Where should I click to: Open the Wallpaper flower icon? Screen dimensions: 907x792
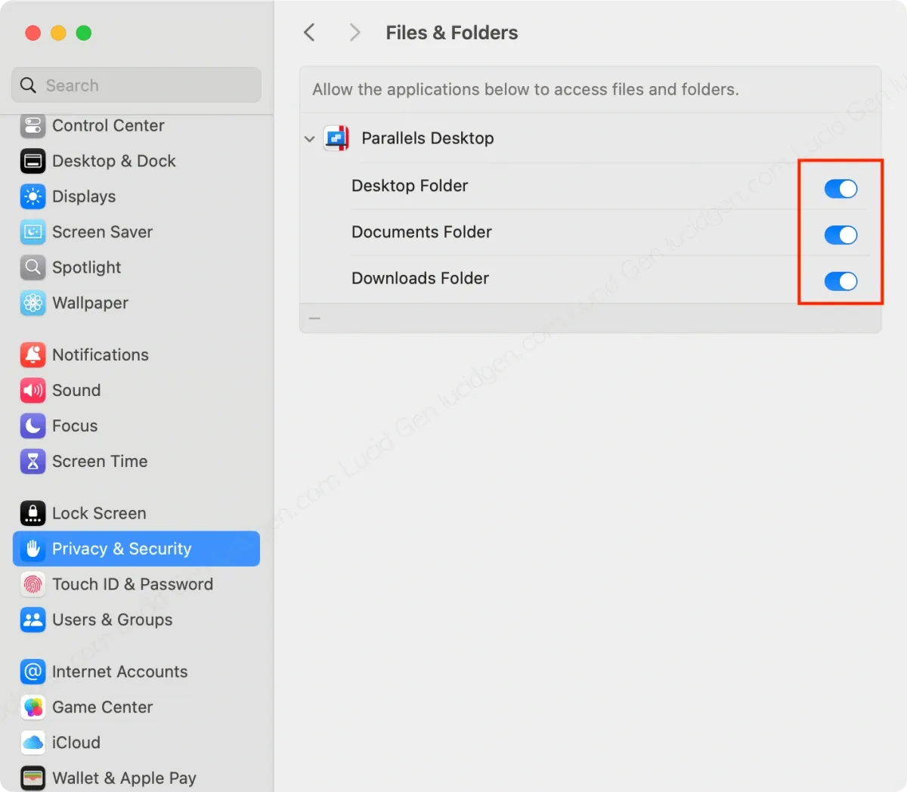coord(33,303)
